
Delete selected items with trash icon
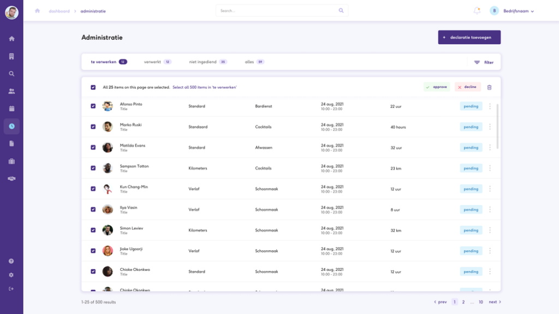pyautogui.click(x=489, y=87)
